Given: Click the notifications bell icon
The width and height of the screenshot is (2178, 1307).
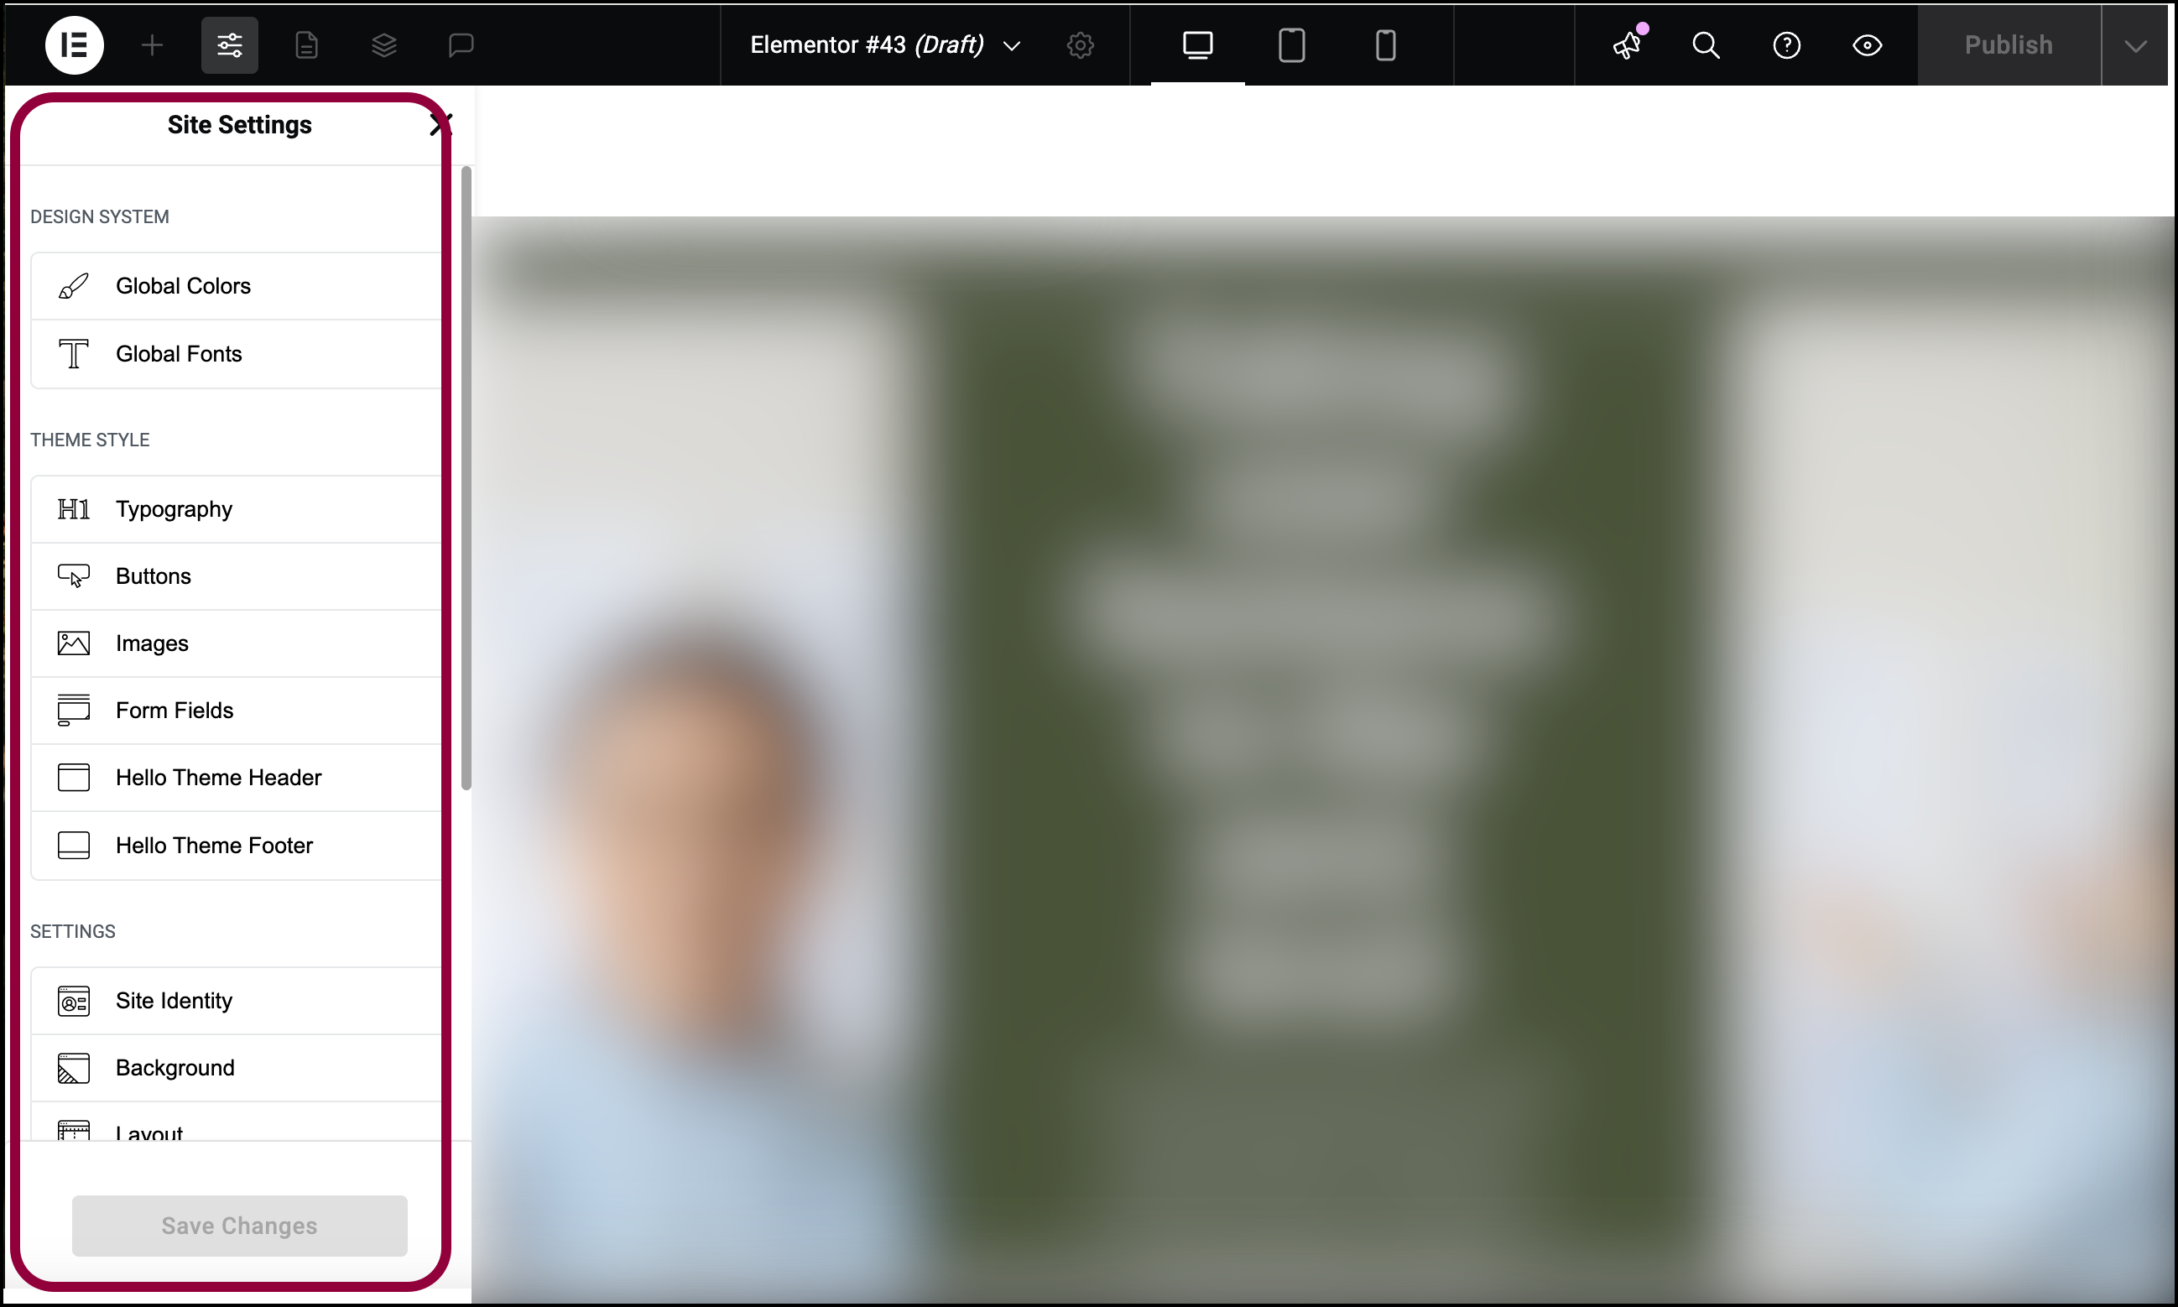Looking at the screenshot, I should pos(1628,45).
